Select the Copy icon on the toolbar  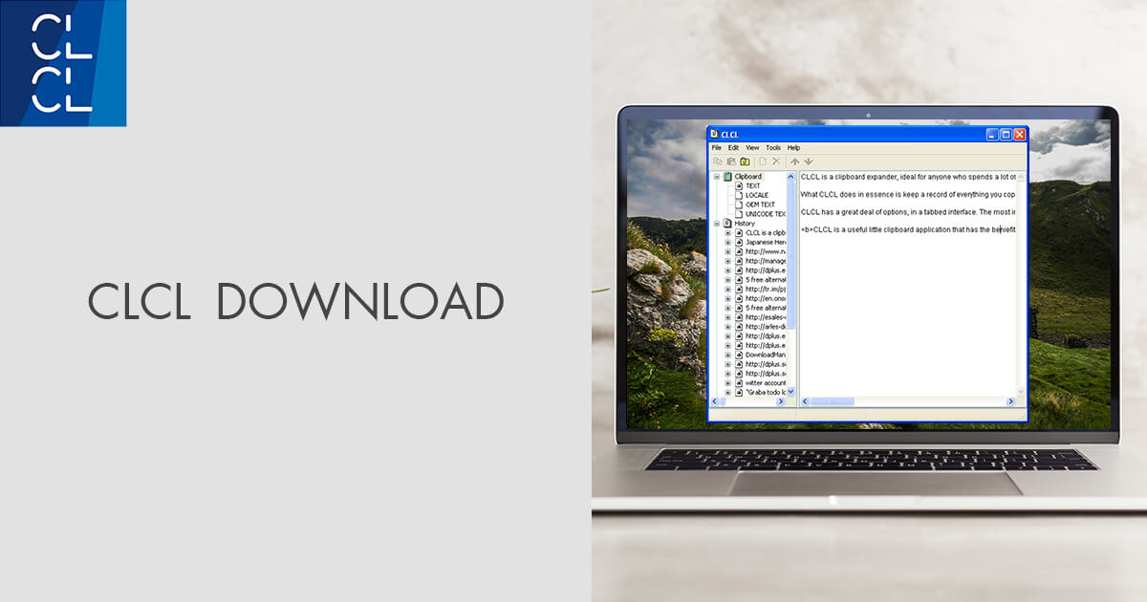[x=719, y=161]
